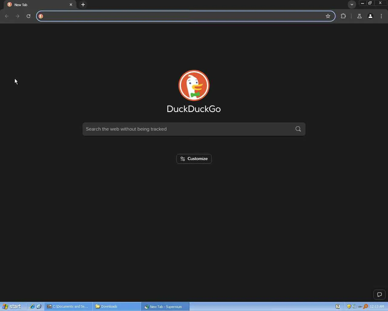Launch Internet Explorer from Quick Launch

click(x=32, y=306)
